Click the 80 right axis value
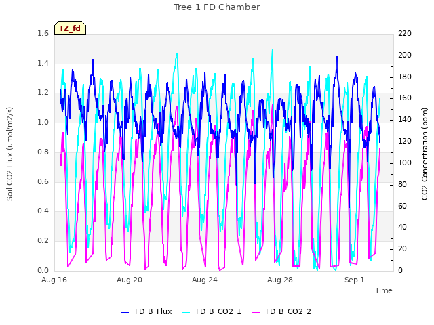Viewport: 434px width, 325px height. coord(403,184)
